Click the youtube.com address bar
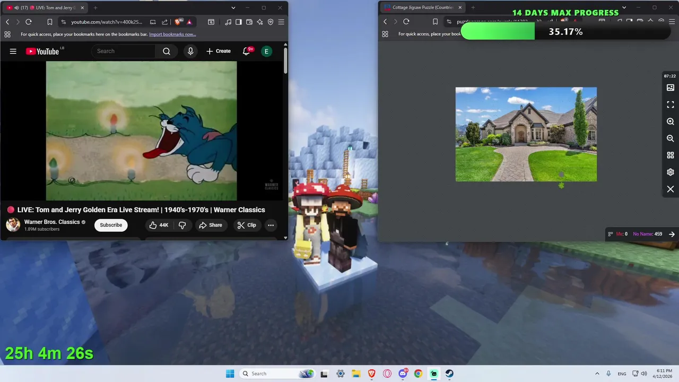 [x=106, y=22]
